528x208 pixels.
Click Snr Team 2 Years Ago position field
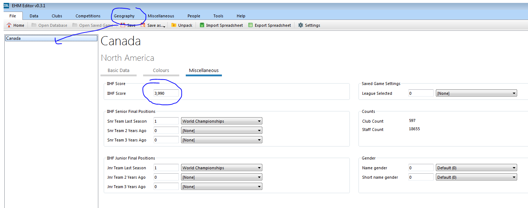point(166,131)
